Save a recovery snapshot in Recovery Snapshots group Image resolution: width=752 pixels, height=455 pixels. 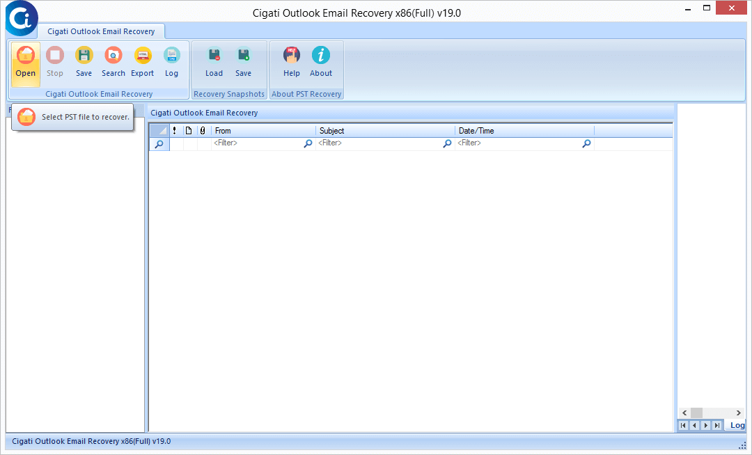coord(243,63)
